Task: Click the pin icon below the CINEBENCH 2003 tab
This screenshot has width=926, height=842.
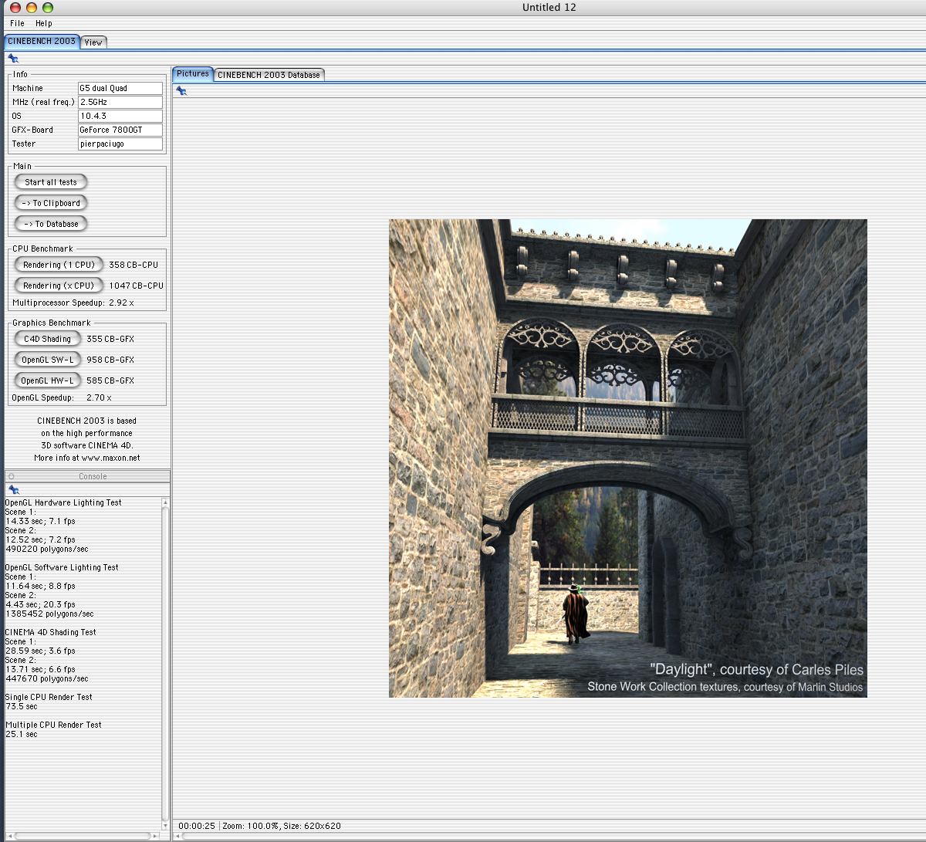Action: [x=13, y=59]
